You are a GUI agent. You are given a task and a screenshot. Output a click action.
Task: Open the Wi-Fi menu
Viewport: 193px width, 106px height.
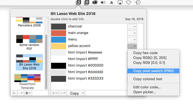tap(128, 3)
